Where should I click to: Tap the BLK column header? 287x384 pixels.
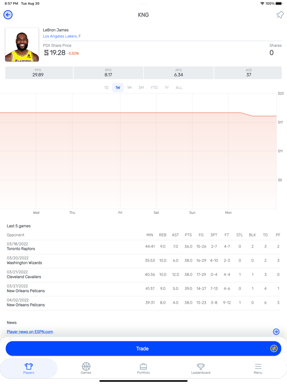[x=252, y=235]
